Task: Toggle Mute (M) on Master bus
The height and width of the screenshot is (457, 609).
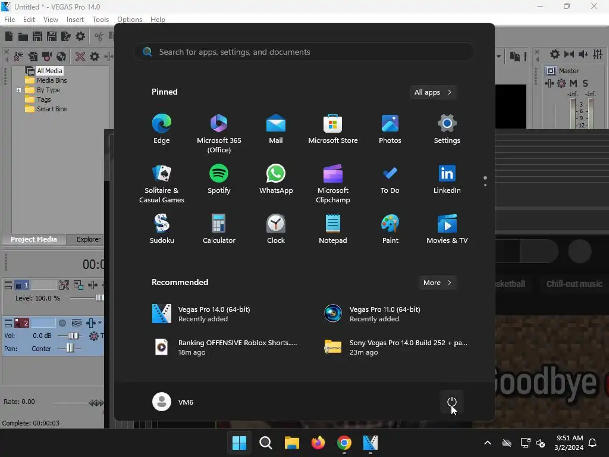Action: tap(573, 83)
